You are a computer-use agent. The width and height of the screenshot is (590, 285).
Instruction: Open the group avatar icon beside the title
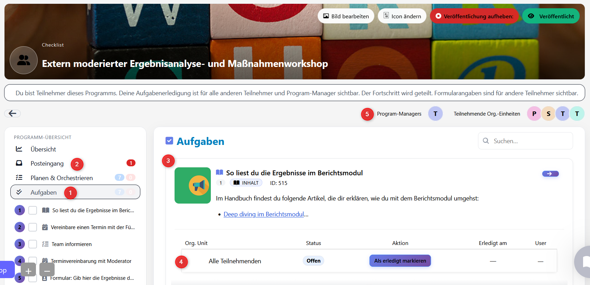coord(24,60)
